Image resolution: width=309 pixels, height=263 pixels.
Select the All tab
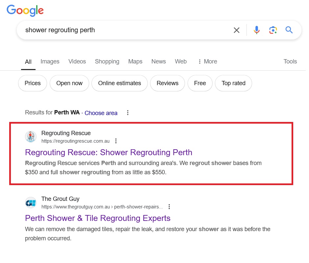pyautogui.click(x=28, y=62)
